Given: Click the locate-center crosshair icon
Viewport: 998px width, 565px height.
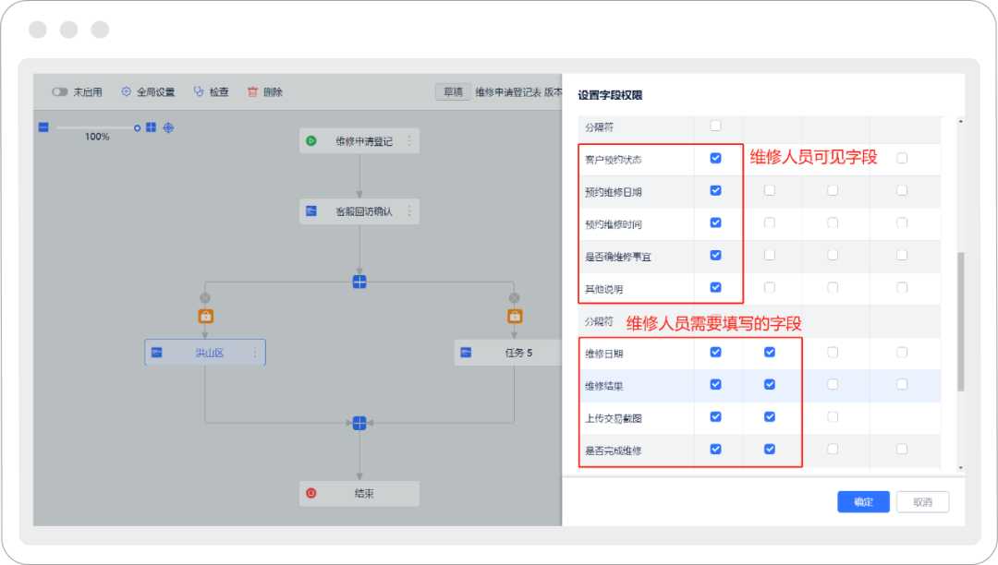Looking at the screenshot, I should [168, 127].
